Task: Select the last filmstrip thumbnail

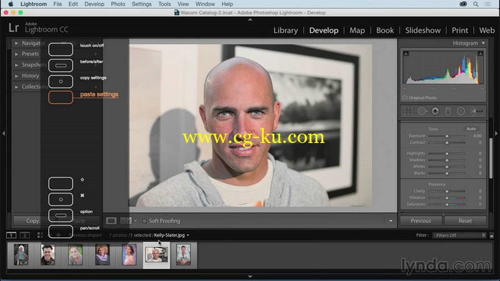Action: pos(183,255)
